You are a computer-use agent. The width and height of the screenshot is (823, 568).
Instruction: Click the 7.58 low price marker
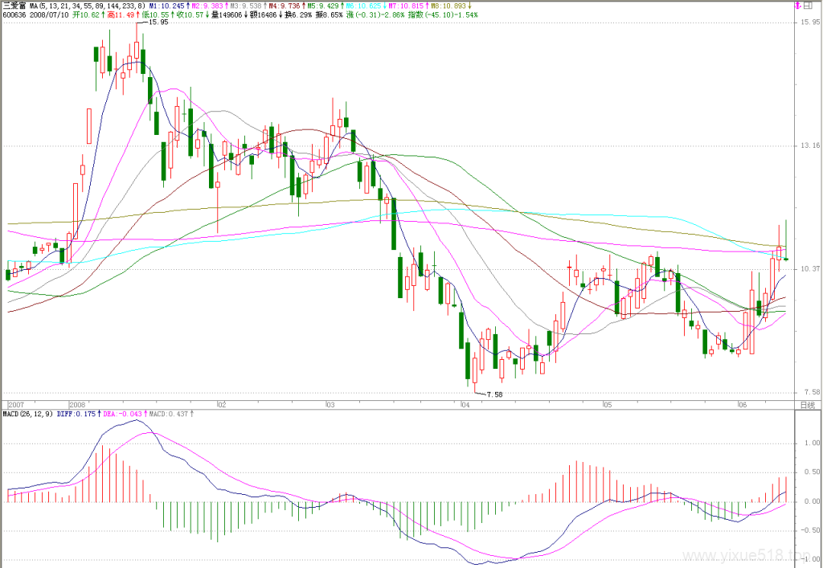coord(494,394)
